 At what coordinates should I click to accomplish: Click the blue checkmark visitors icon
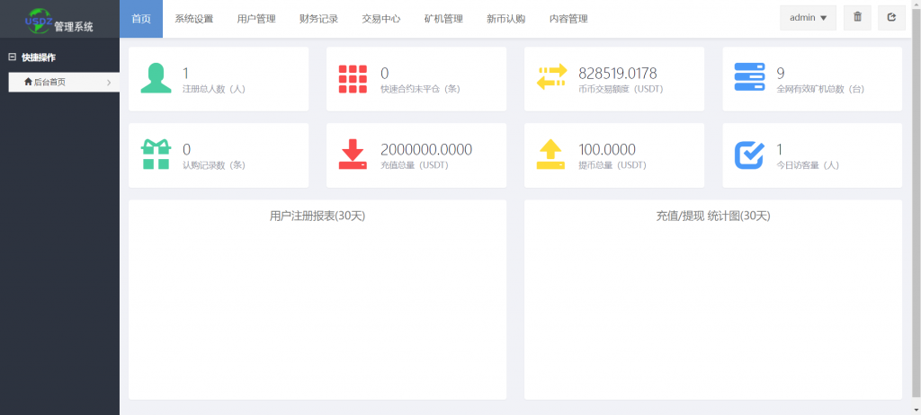[749, 155]
